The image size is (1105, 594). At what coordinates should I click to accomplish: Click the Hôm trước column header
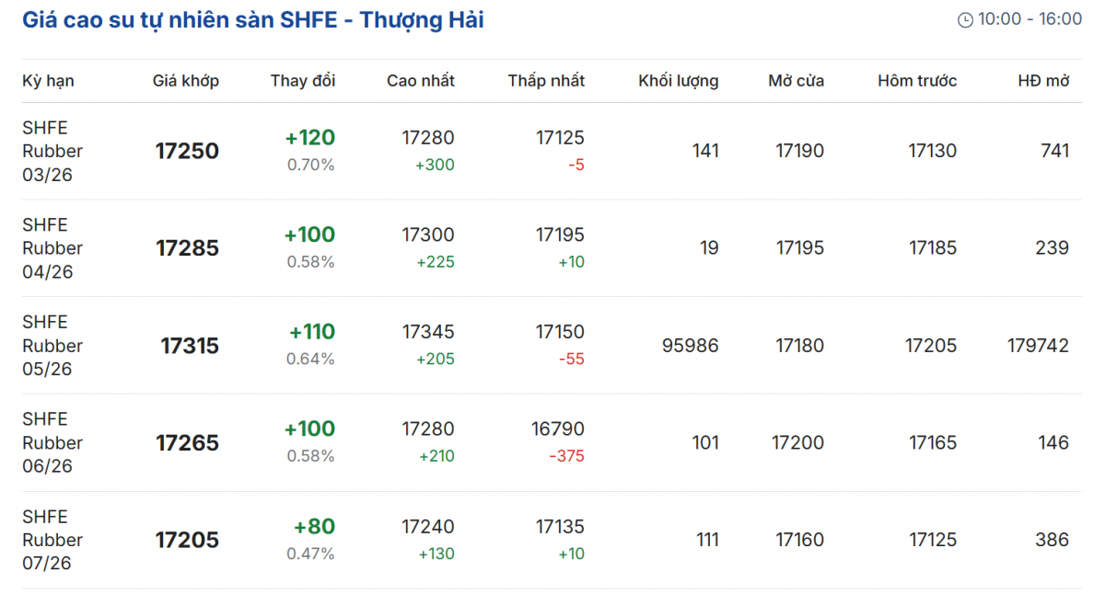917,81
